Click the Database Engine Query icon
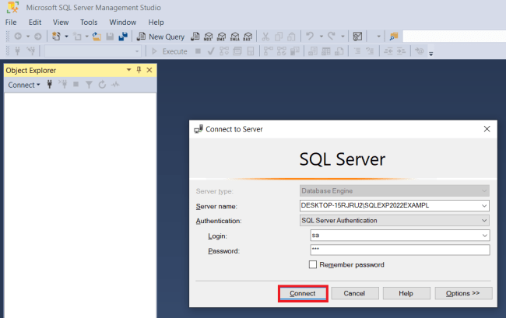The width and height of the screenshot is (506, 318). [x=195, y=37]
